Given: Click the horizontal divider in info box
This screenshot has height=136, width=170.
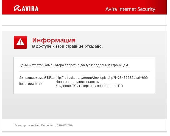Looking at the screenshot, I should click(x=85, y=71).
